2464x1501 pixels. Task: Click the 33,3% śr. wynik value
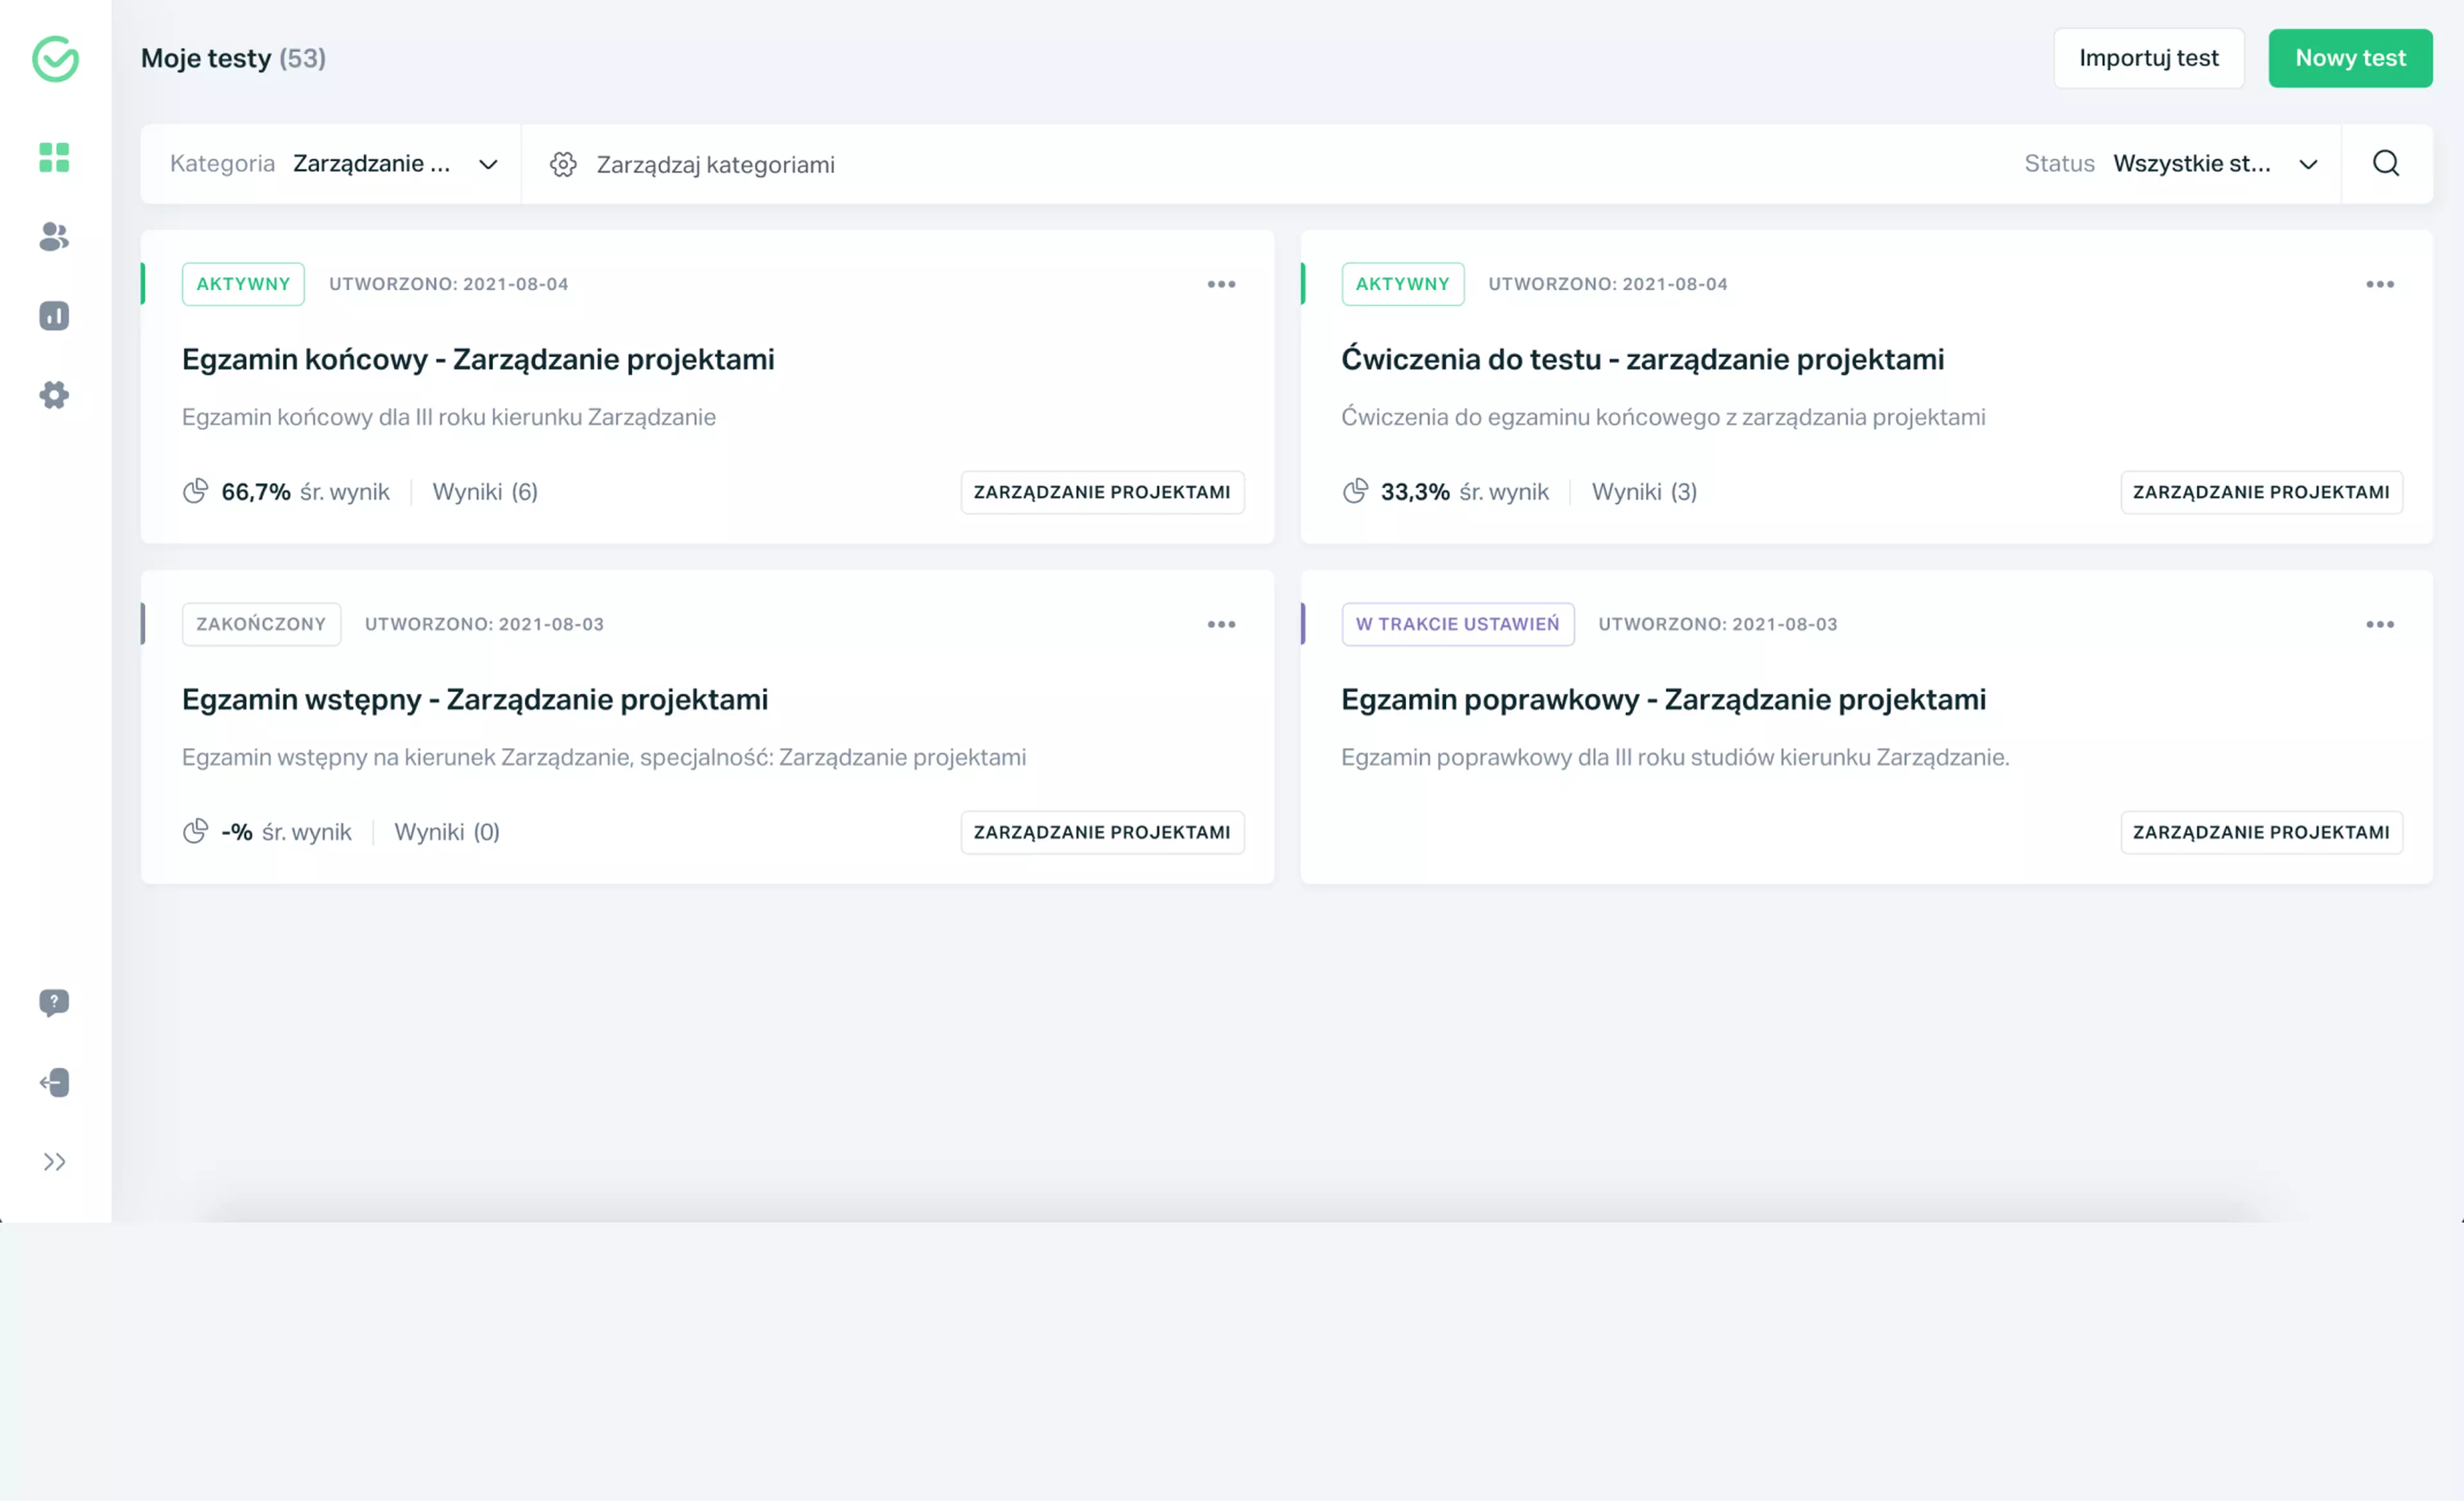(x=1464, y=491)
